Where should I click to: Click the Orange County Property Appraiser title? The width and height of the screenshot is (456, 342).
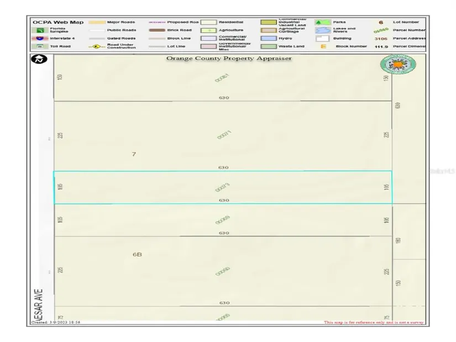229,58
